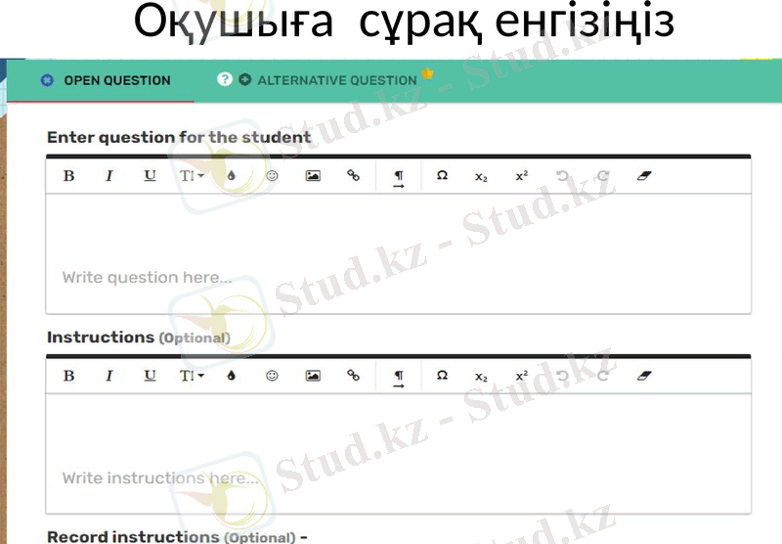Click the help question mark icon
Screen dimensions: 782x544
[225, 79]
